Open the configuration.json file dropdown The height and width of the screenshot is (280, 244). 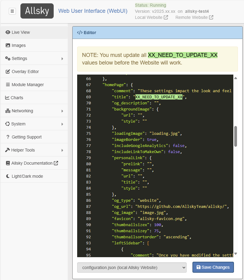point(131,268)
